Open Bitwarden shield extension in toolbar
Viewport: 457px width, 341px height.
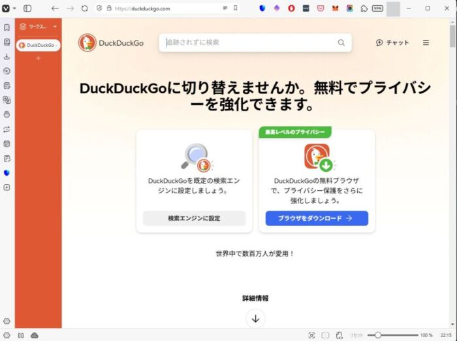click(x=262, y=8)
